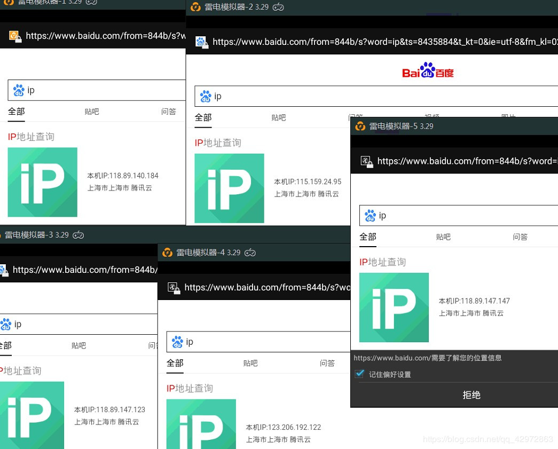This screenshot has height=449, width=558.
Task: Click the location prompt text 需要了解您的位置信息
Action: point(467,358)
